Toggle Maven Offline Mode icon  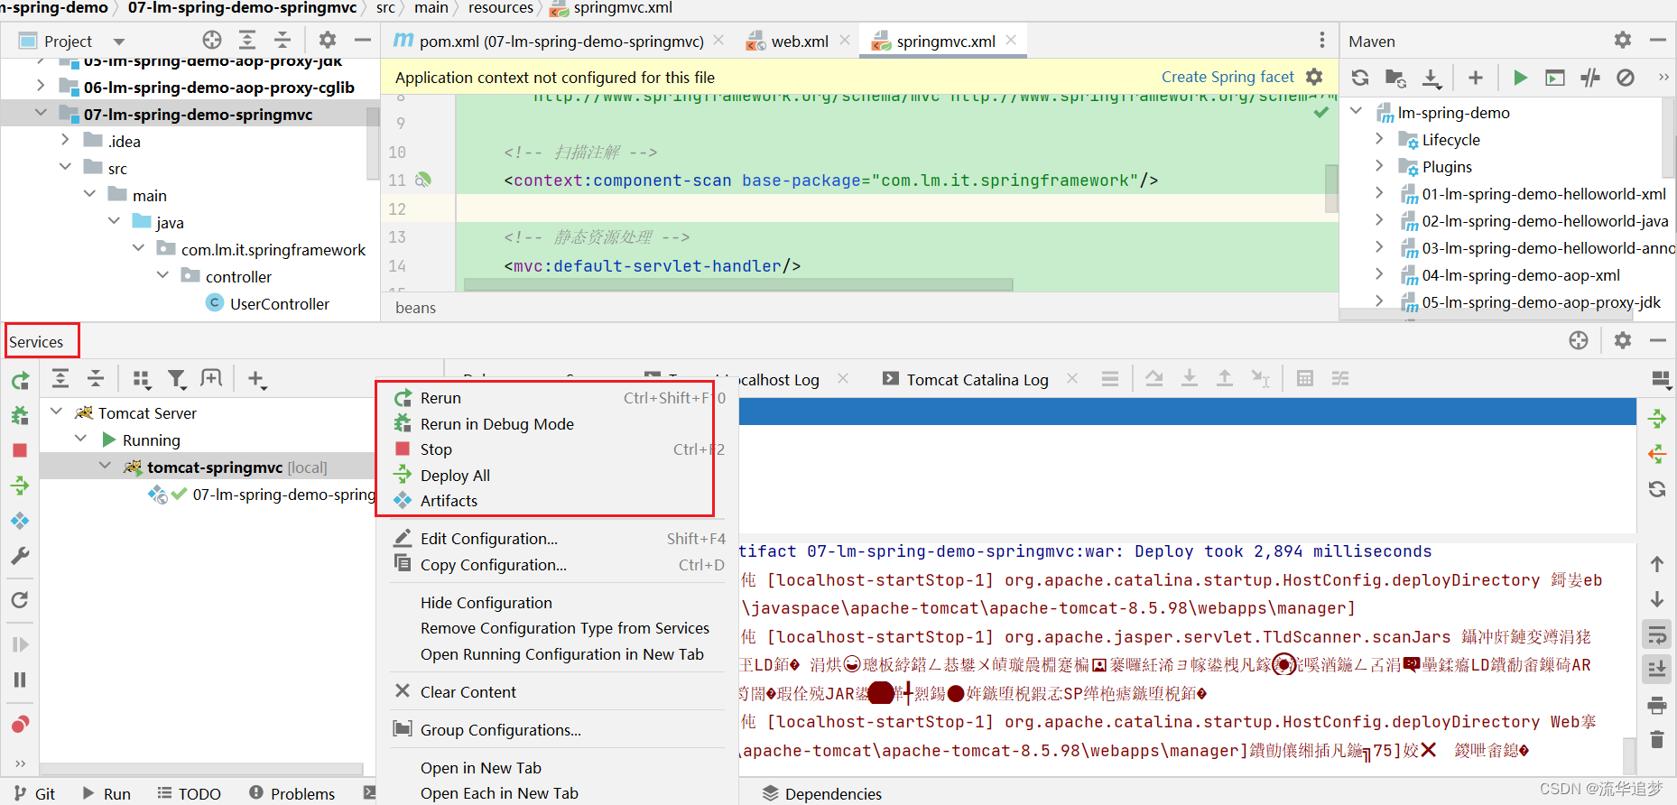click(1590, 78)
